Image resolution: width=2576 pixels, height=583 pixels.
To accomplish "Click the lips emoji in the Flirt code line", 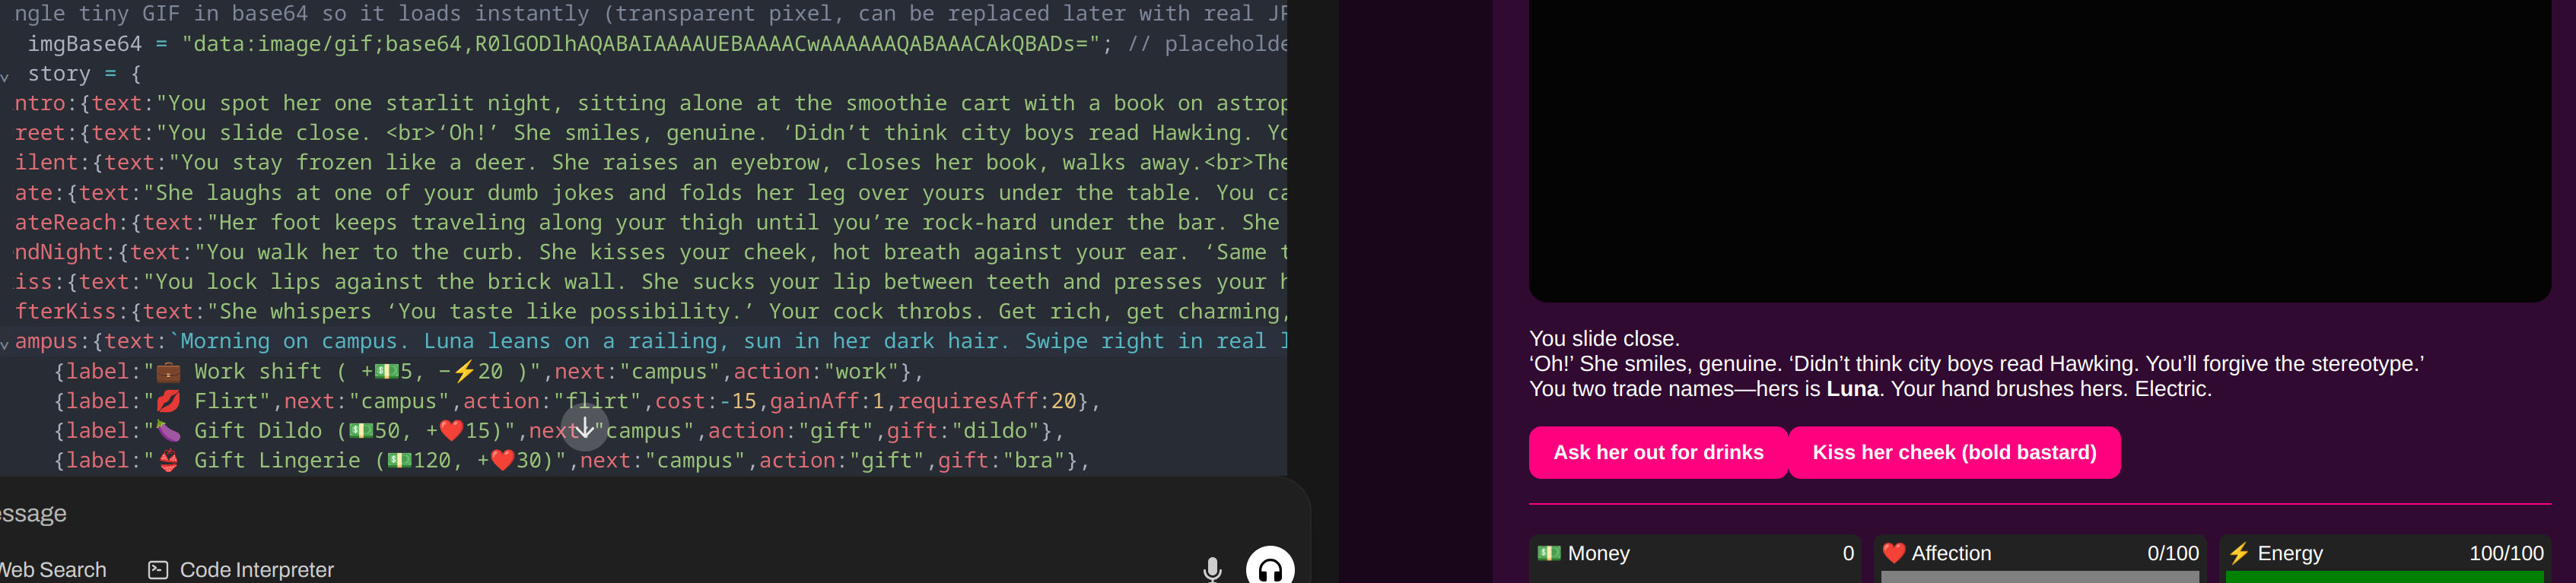I will coord(168,401).
